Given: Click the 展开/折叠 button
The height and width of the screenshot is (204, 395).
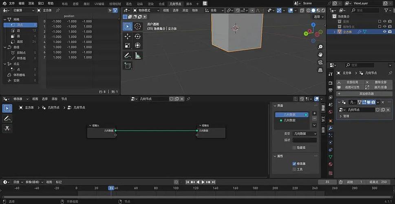Looking at the screenshot, I should click(x=378, y=87).
